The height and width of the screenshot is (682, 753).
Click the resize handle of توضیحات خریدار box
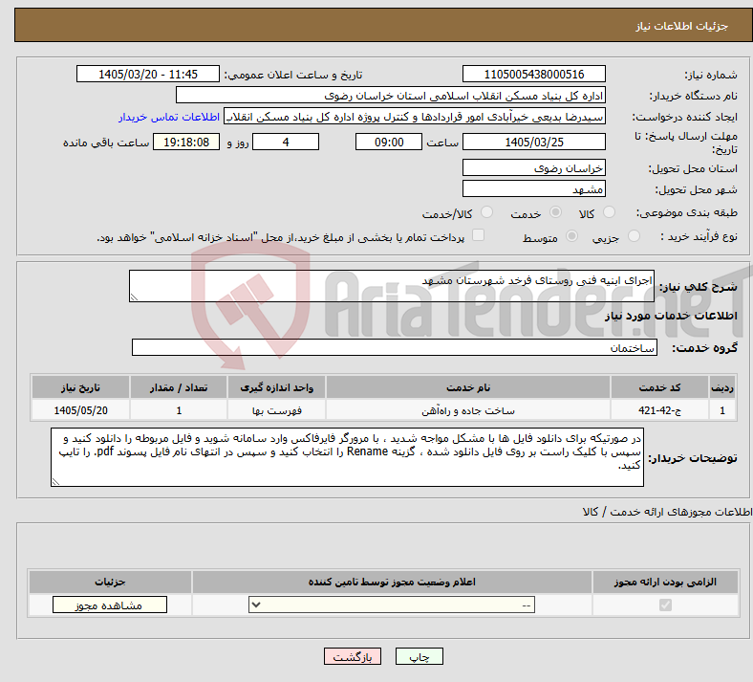pos(55,482)
